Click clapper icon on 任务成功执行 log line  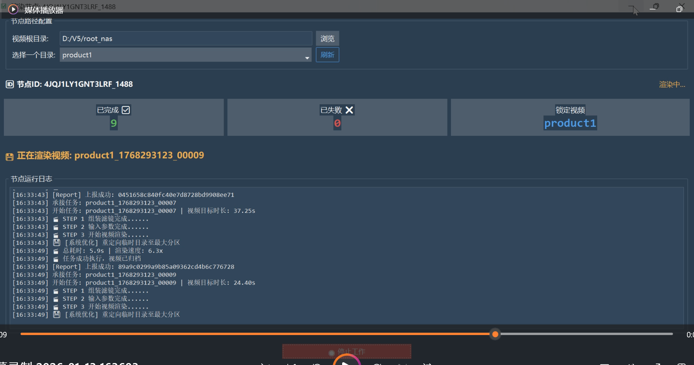point(56,259)
